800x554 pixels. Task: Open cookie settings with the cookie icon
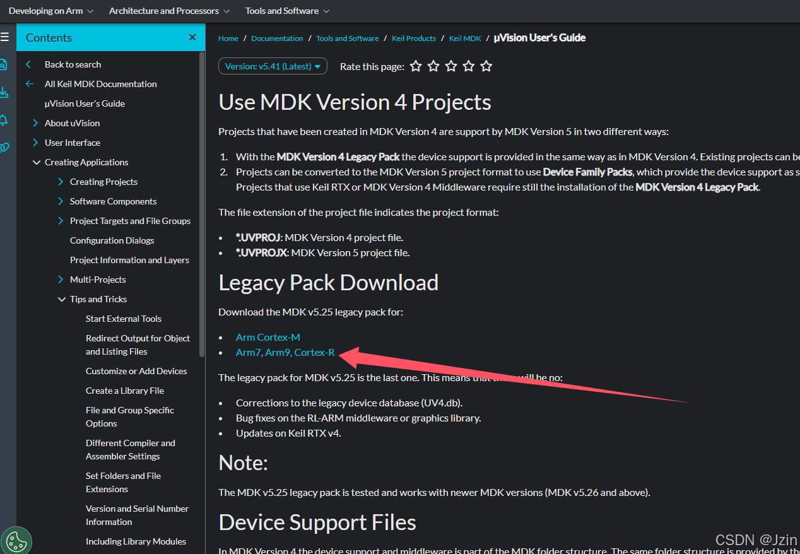coord(15,541)
